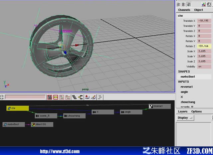Click the Frame Selection icon in Hypergraph toolbar
Image resolution: width=213 pixels, height=155 pixels.
tap(56, 97)
